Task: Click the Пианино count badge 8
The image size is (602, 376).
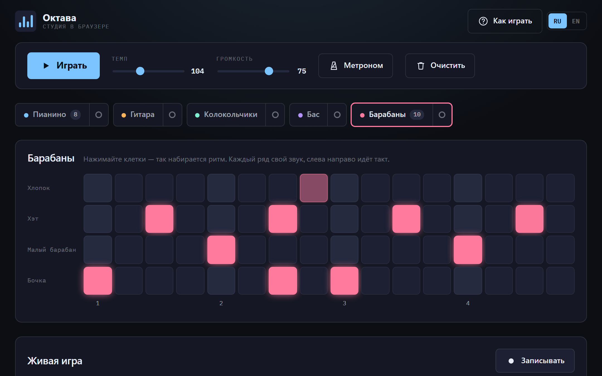Action: pos(76,115)
